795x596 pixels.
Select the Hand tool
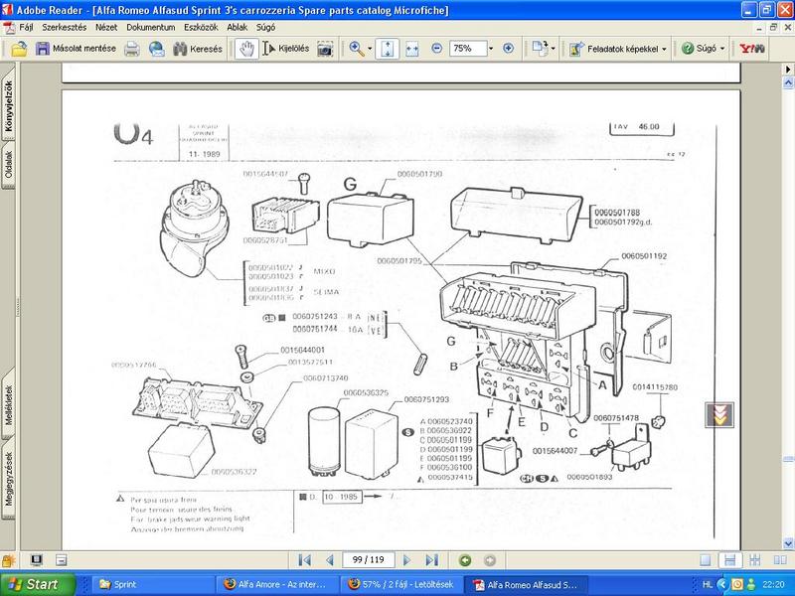click(246, 49)
